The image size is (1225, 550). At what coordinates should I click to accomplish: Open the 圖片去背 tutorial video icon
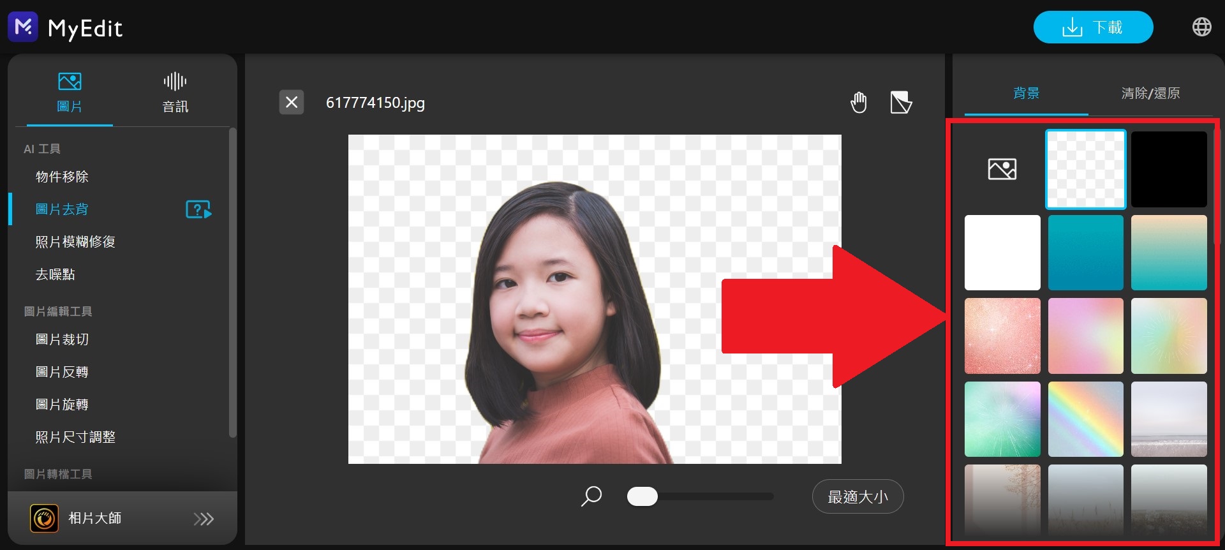point(198,209)
